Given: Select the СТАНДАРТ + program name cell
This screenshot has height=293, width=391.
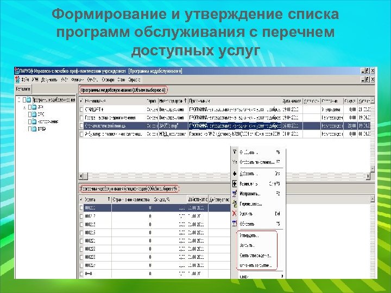Looking at the screenshot, I should pos(115,110).
